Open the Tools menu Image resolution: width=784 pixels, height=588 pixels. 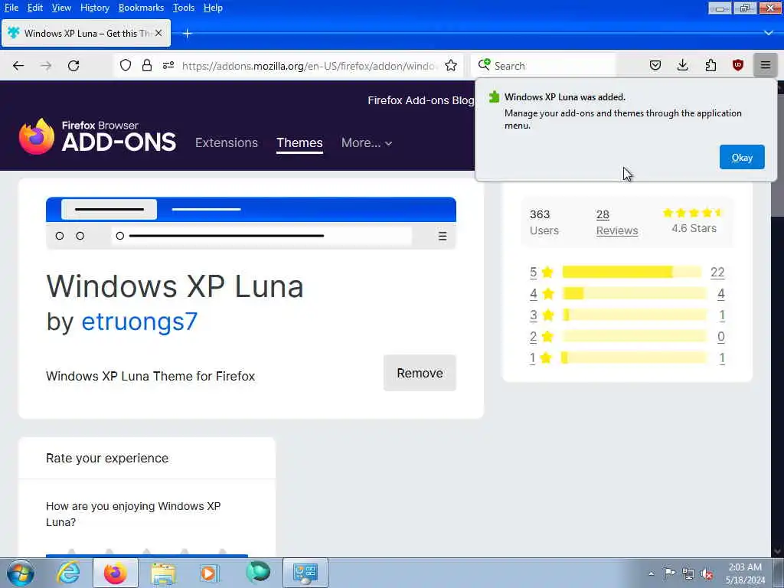(x=184, y=8)
